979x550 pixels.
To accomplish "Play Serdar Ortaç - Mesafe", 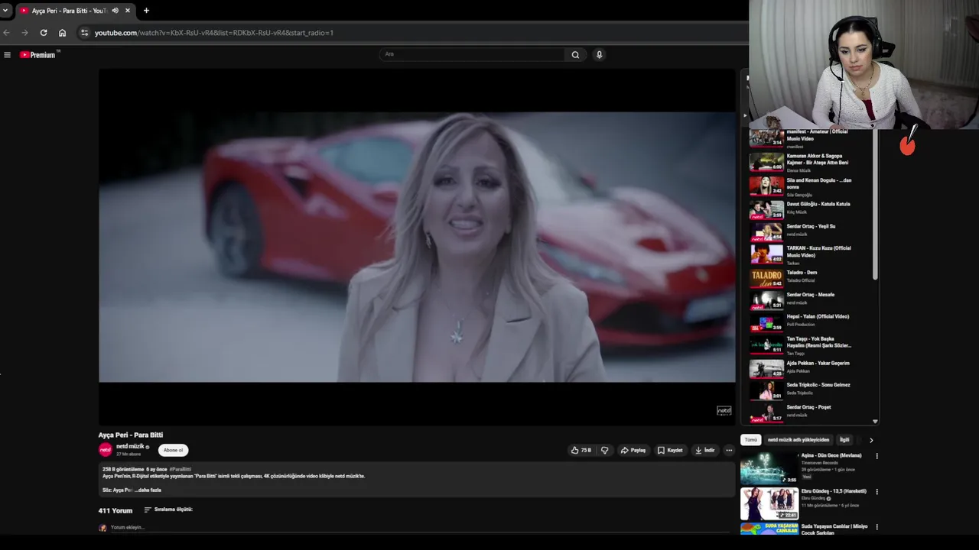I will (811, 299).
